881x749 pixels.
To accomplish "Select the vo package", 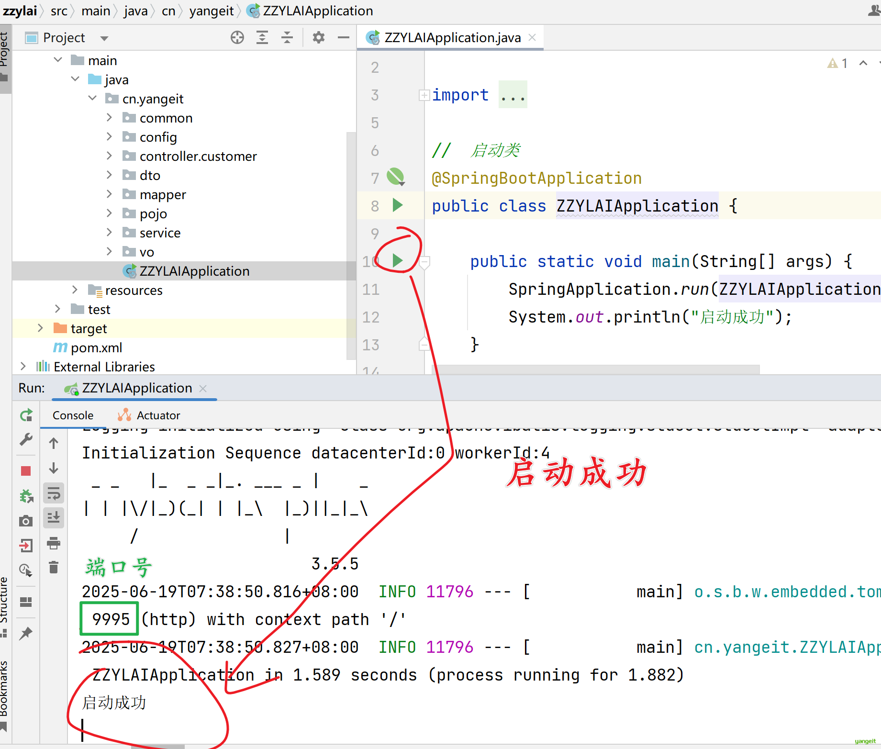I will [x=184, y=252].
